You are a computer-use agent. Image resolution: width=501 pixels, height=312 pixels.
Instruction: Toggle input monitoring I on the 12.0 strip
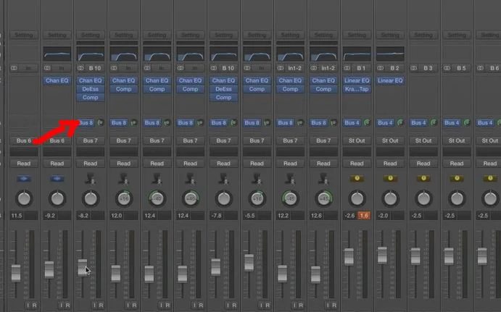tap(128, 305)
